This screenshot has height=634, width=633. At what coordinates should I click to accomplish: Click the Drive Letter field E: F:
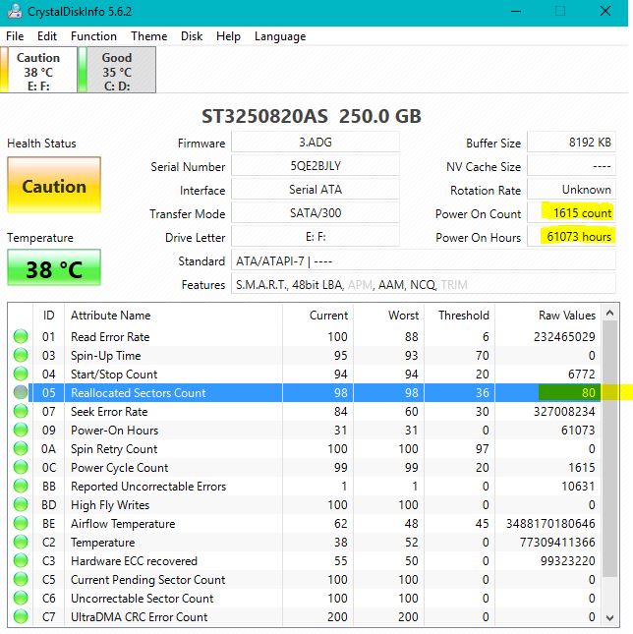316,236
